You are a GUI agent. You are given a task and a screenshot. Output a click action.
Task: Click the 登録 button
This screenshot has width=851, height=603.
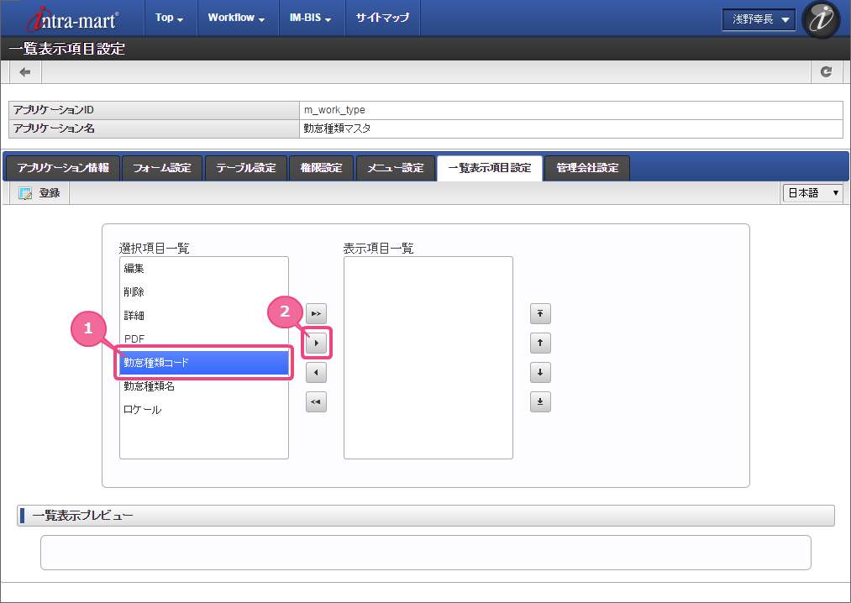39,193
